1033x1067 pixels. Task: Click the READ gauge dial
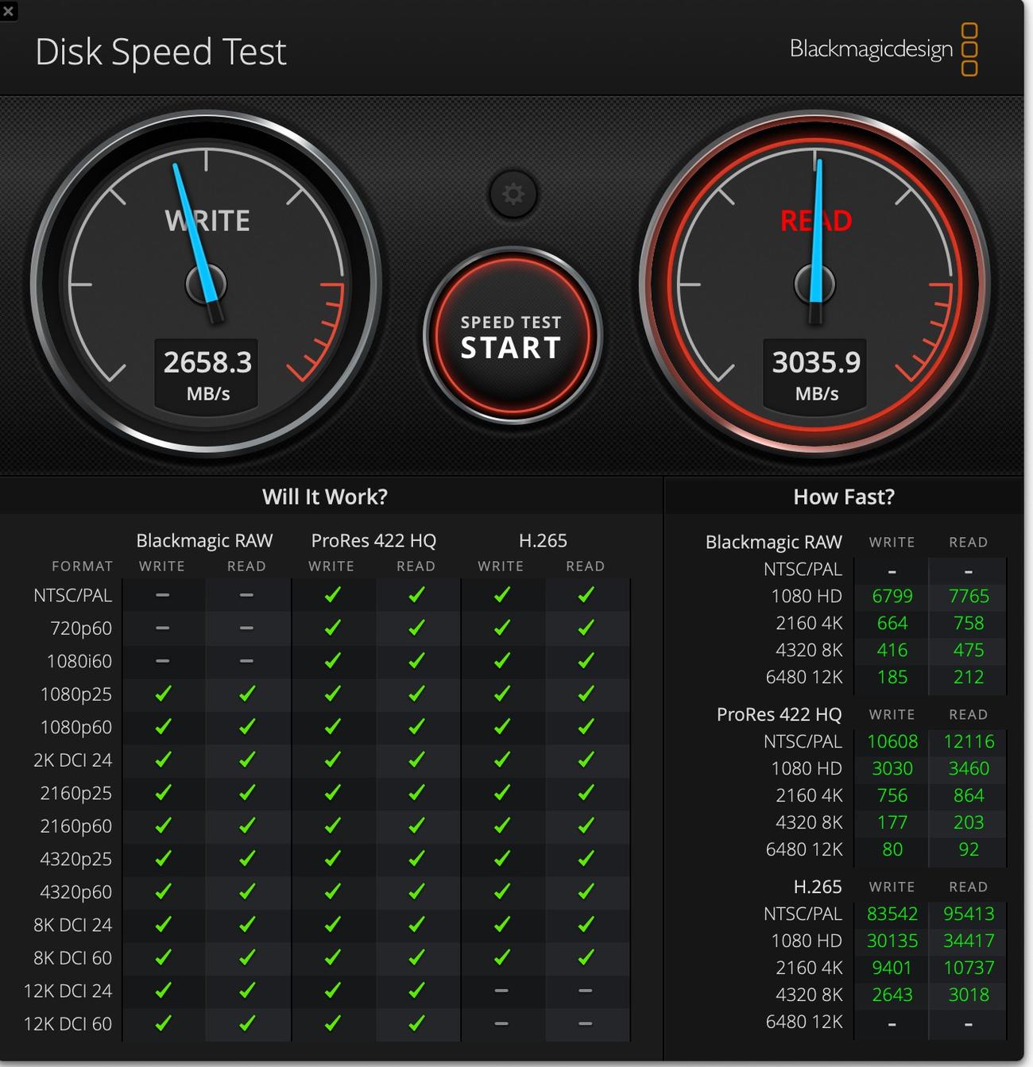tap(814, 284)
